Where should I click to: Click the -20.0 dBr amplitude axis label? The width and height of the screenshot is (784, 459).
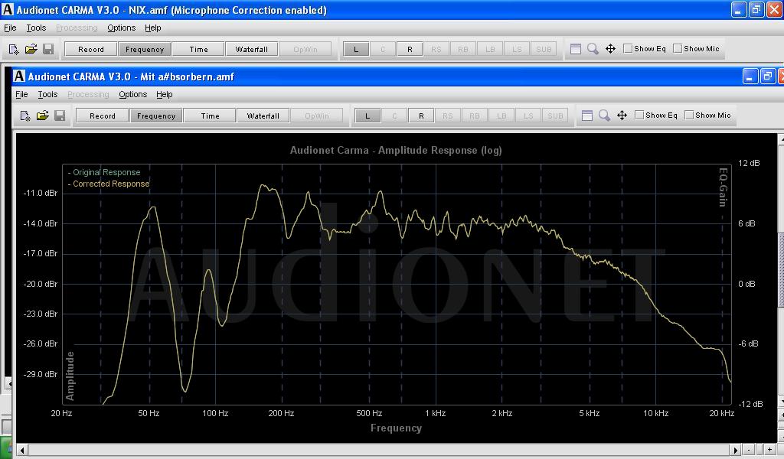[41, 284]
